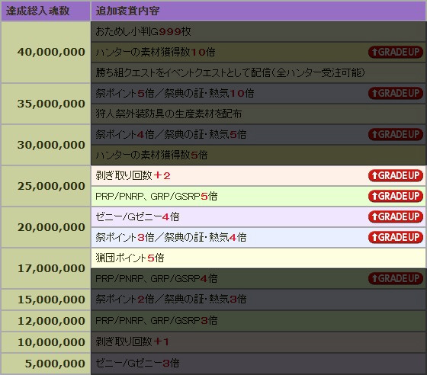Click 祭ポイント5倍／祭典の証・熱気10倍 text
This screenshot has width=427, height=375.
[175, 93]
